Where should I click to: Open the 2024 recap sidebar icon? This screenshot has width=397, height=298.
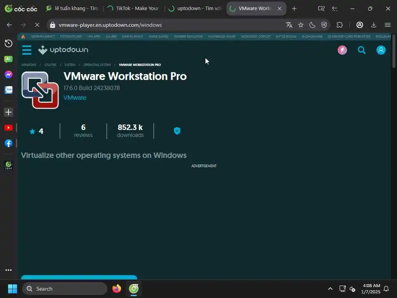click(x=9, y=165)
